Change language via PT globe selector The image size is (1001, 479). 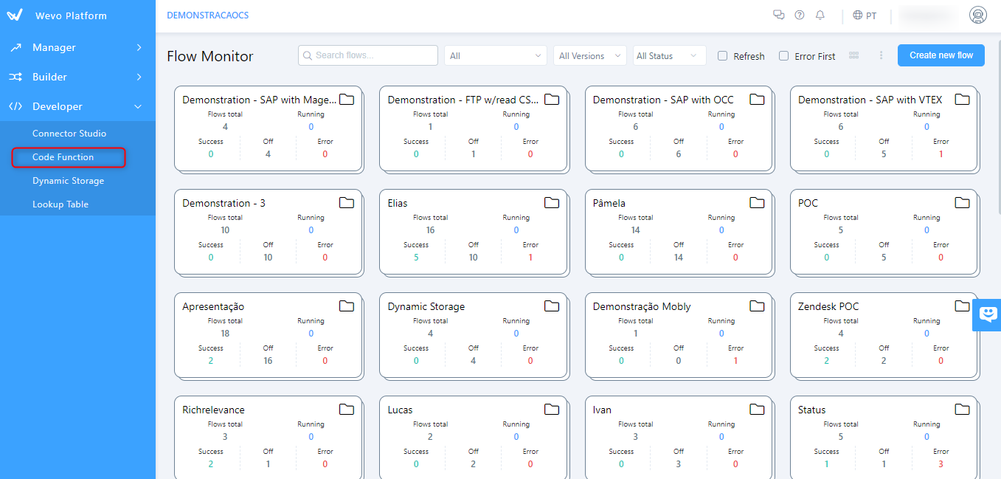tap(865, 15)
